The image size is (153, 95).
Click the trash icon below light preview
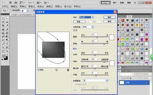click(68, 70)
